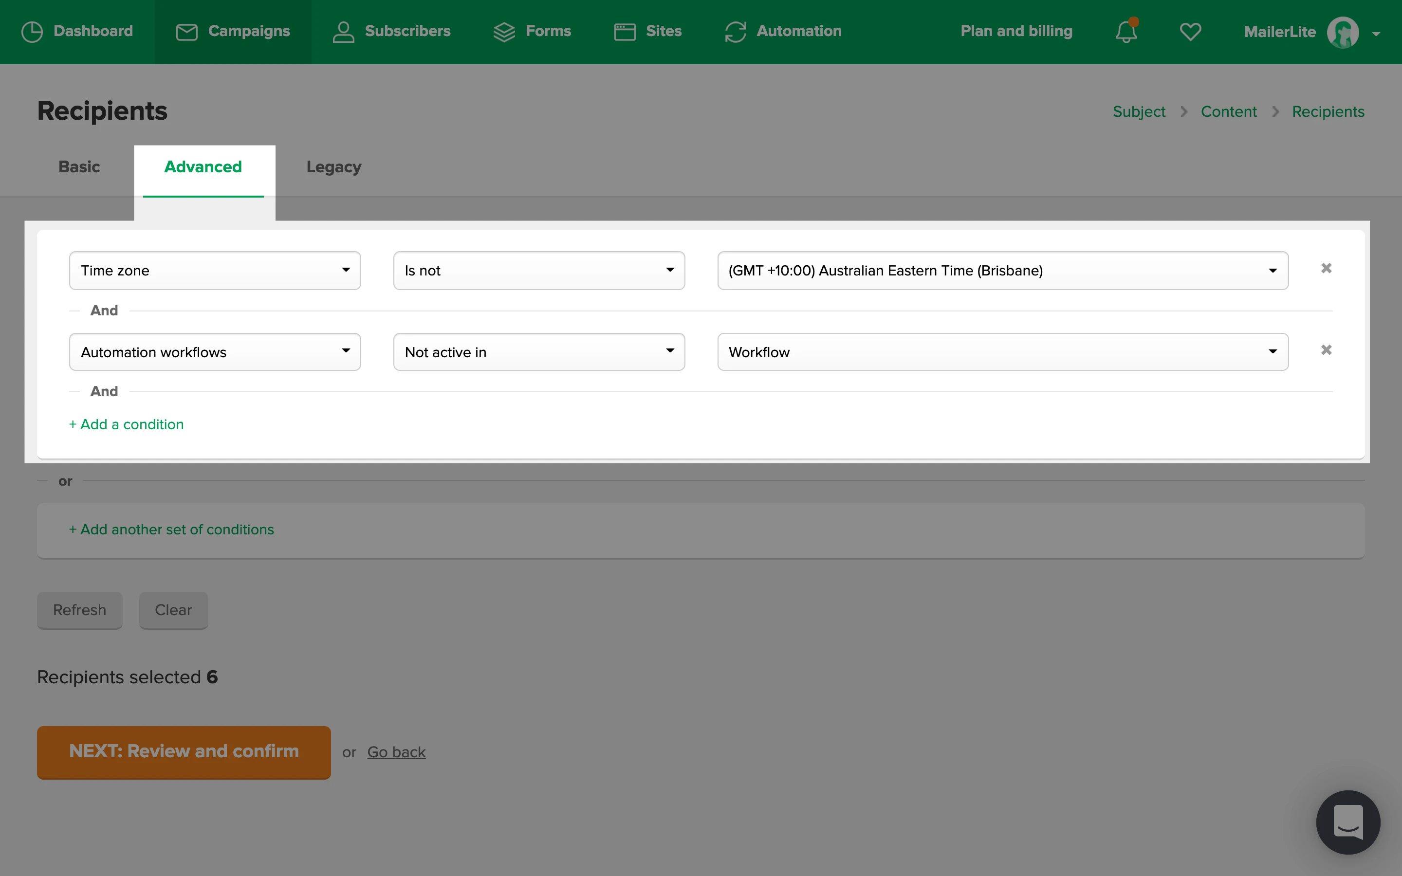Screen dimensions: 1402x876
Task: Click the MailerLite profile avatar
Action: pos(1342,33)
